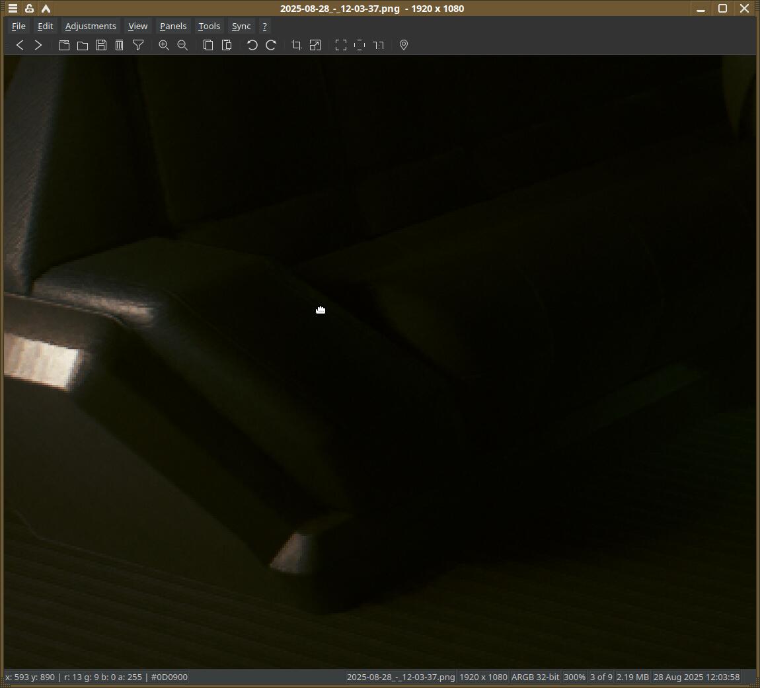The width and height of the screenshot is (760, 688).
Task: Open the Adjustments menu
Action: tap(91, 26)
